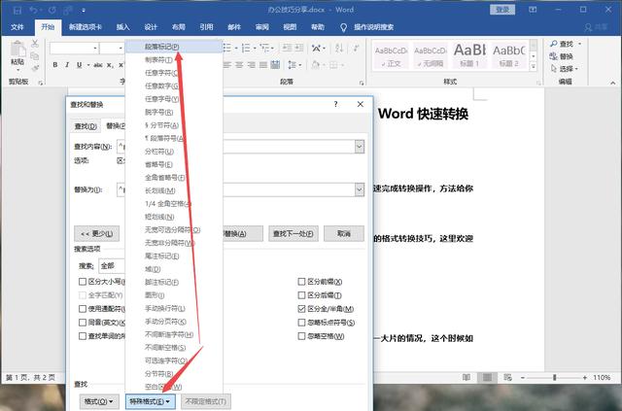Viewport: 622px width, 411px height.
Task: Apply subscript formatting
Action: tap(110, 65)
